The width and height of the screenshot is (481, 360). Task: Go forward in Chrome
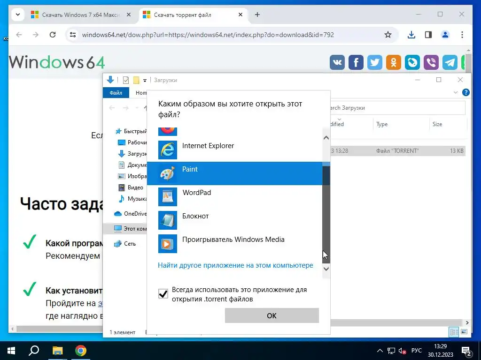(x=36, y=35)
